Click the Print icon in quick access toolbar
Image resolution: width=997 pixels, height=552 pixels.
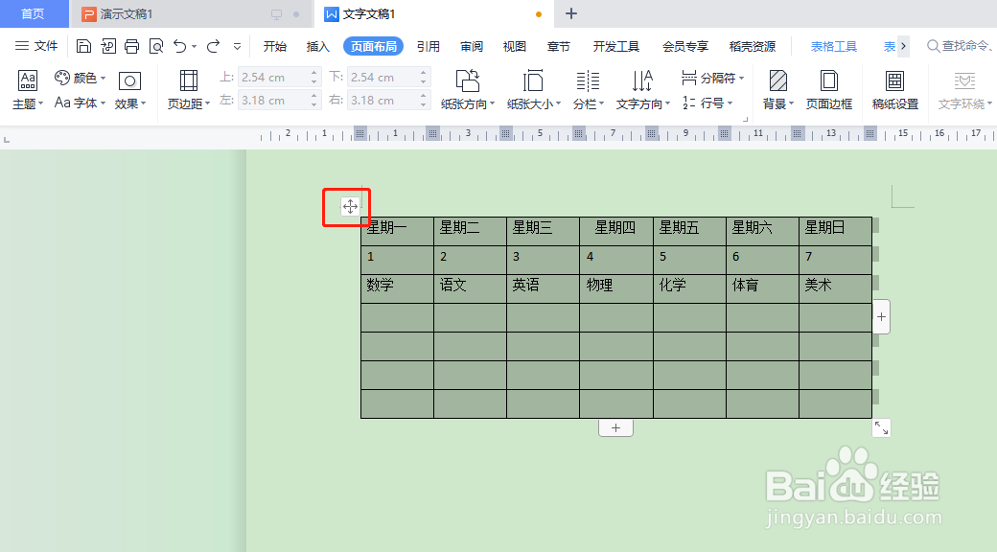tap(131, 45)
